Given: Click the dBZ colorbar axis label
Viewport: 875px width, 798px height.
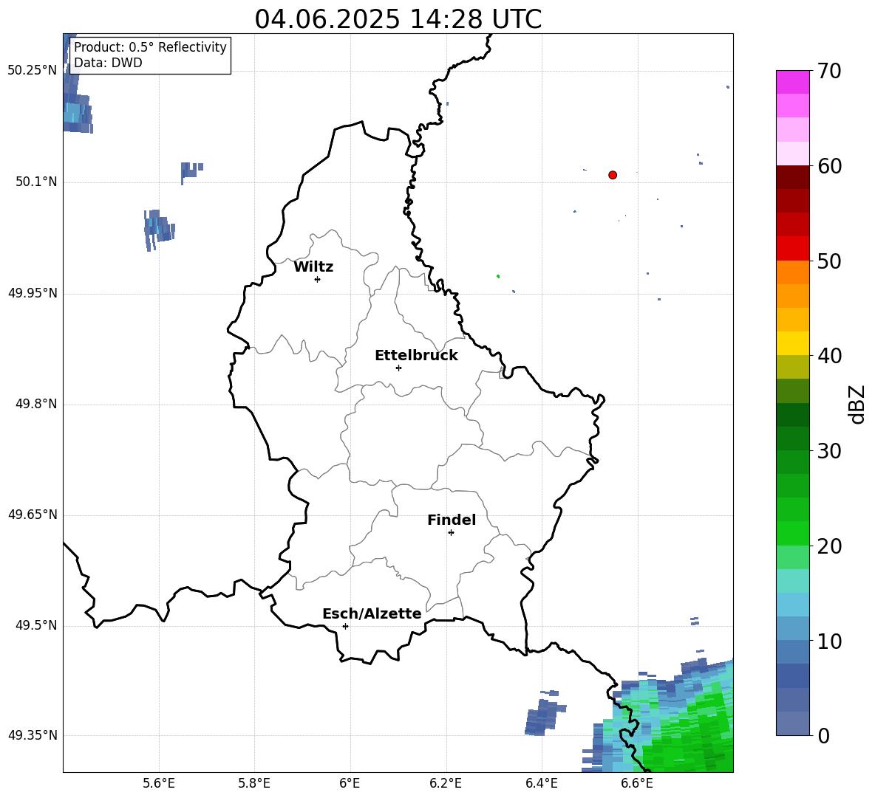Looking at the screenshot, I should (x=857, y=404).
